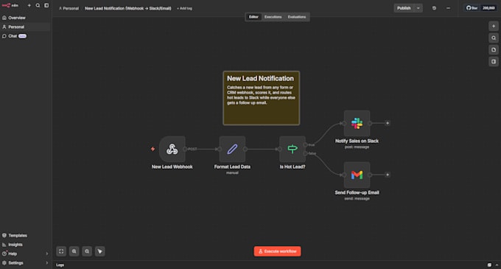
Task: Open the Overview page
Action: [25, 18]
